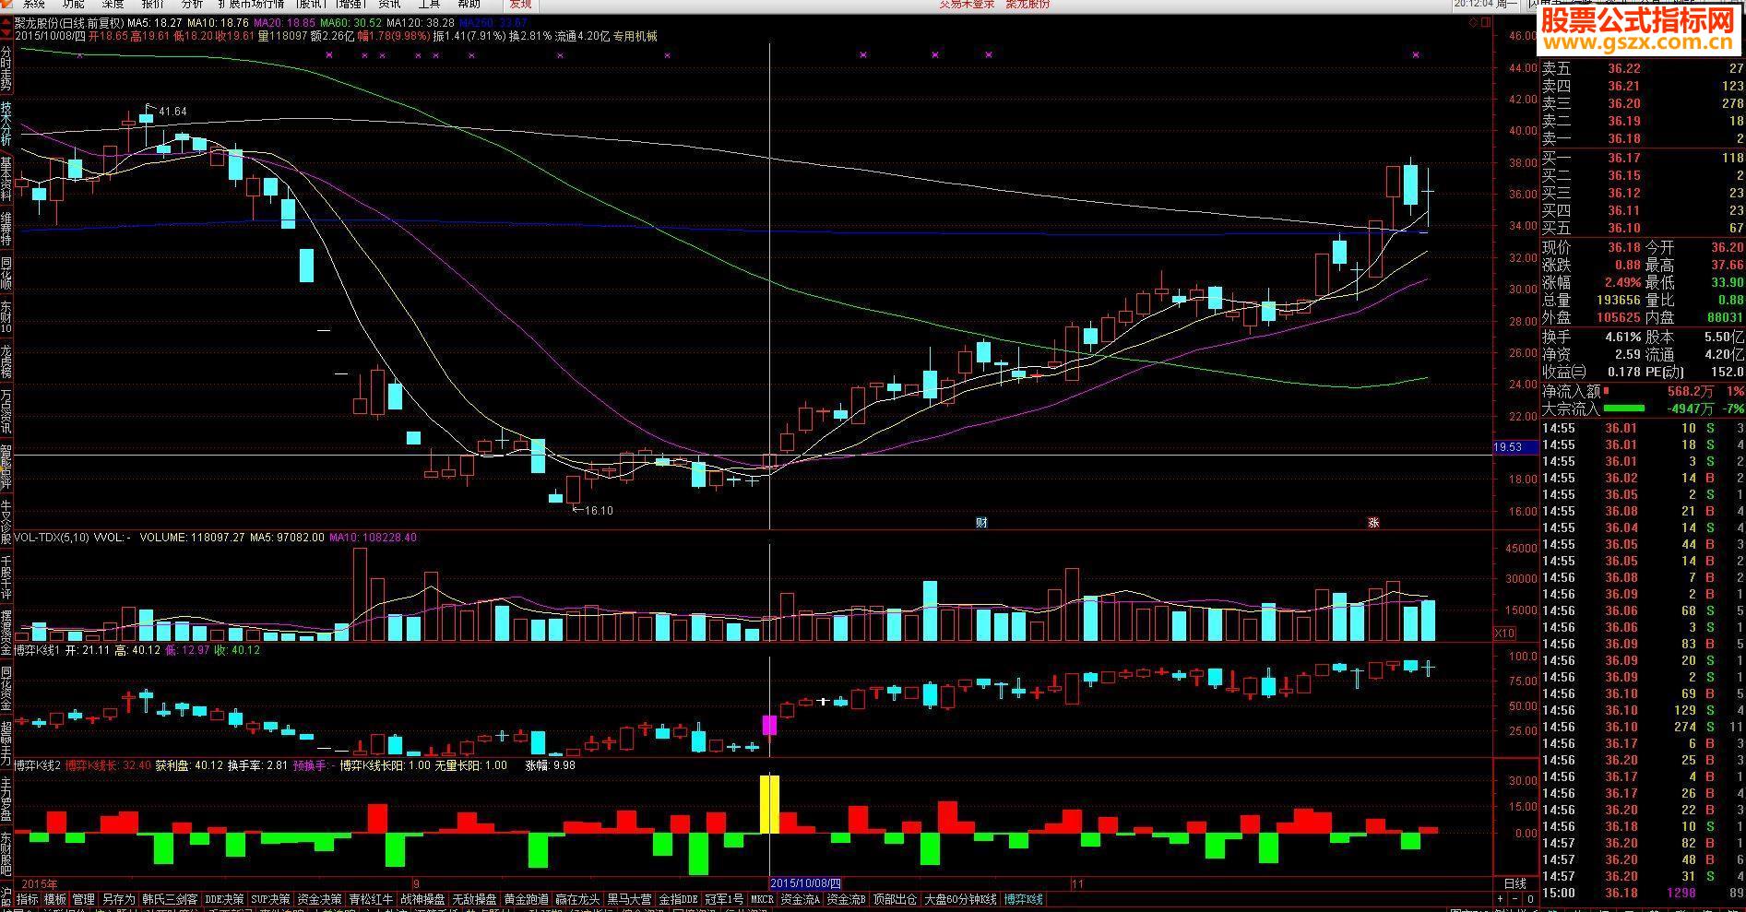Click the 卖五 order book row
Screen dimensions: 1746x912
pyautogui.click(x=1643, y=68)
